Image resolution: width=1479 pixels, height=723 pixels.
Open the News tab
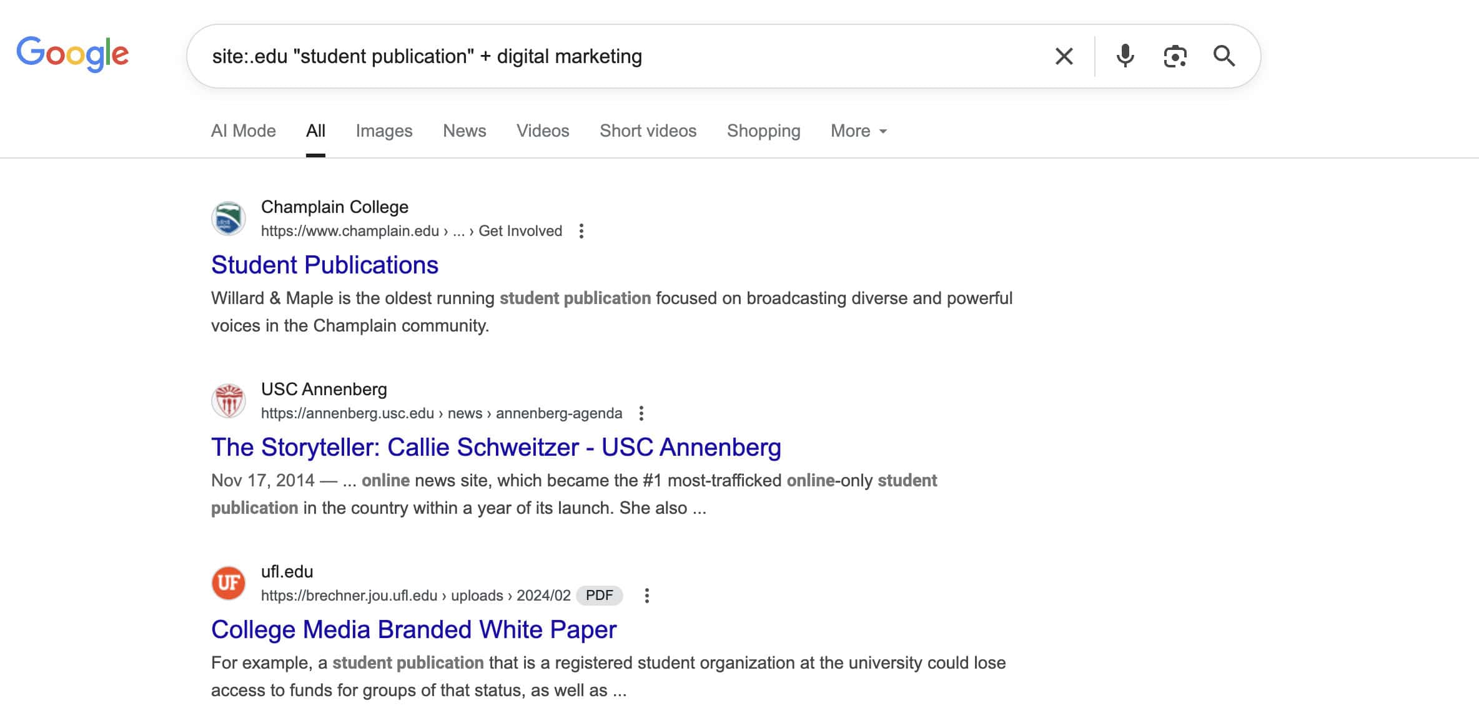click(464, 130)
